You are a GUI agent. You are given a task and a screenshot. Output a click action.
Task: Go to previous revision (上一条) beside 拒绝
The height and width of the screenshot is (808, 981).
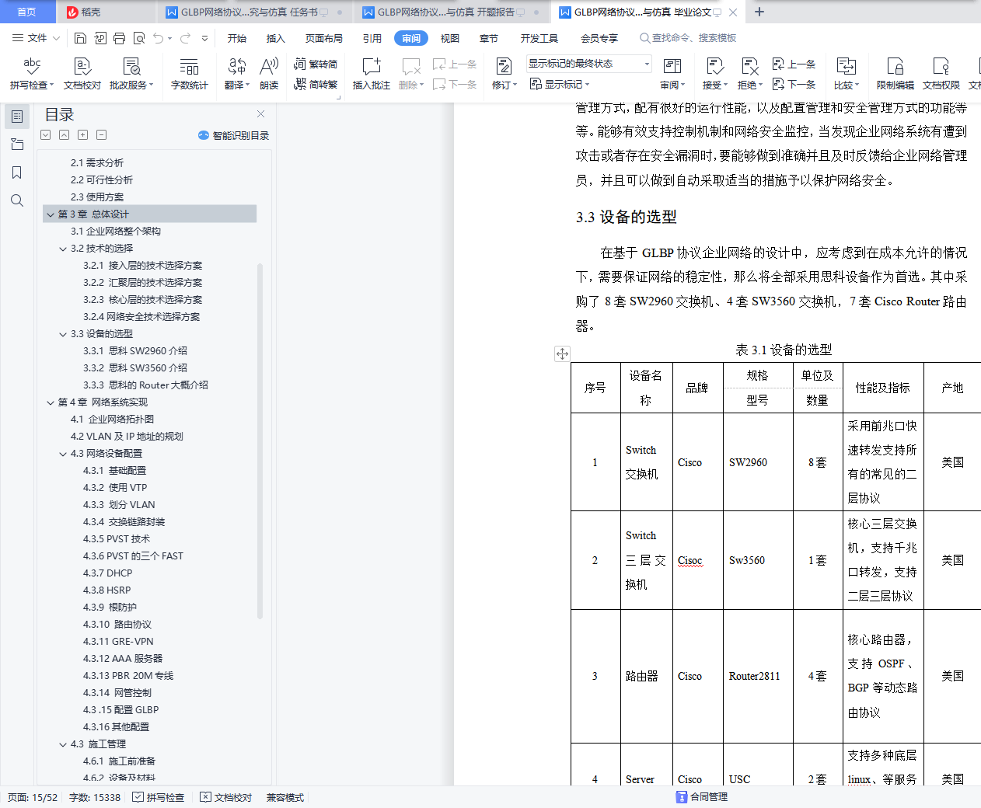(x=794, y=64)
